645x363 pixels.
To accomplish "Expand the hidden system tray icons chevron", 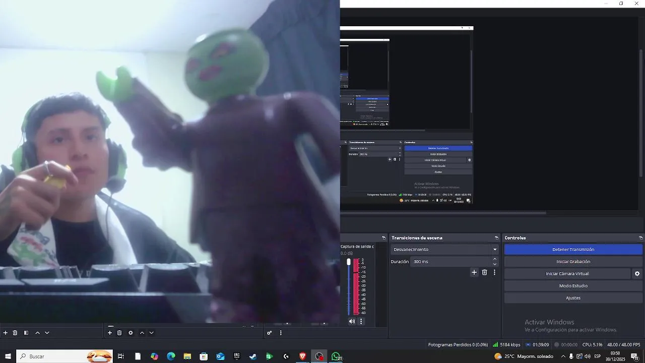I will pyautogui.click(x=563, y=356).
